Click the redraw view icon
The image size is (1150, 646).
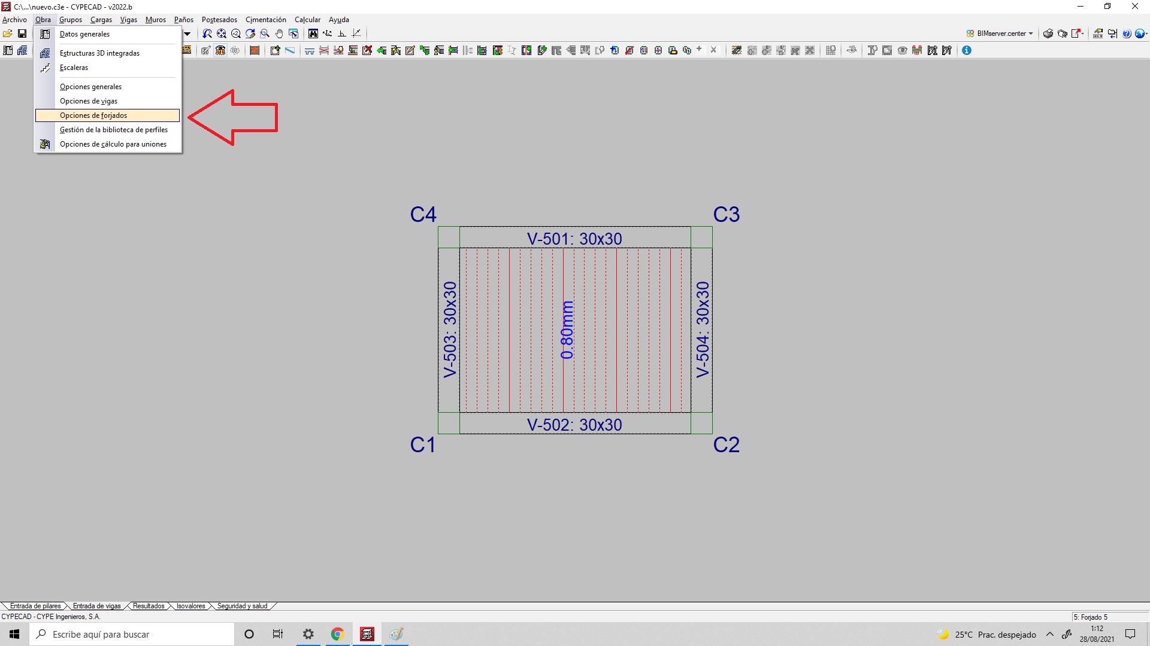tap(250, 33)
